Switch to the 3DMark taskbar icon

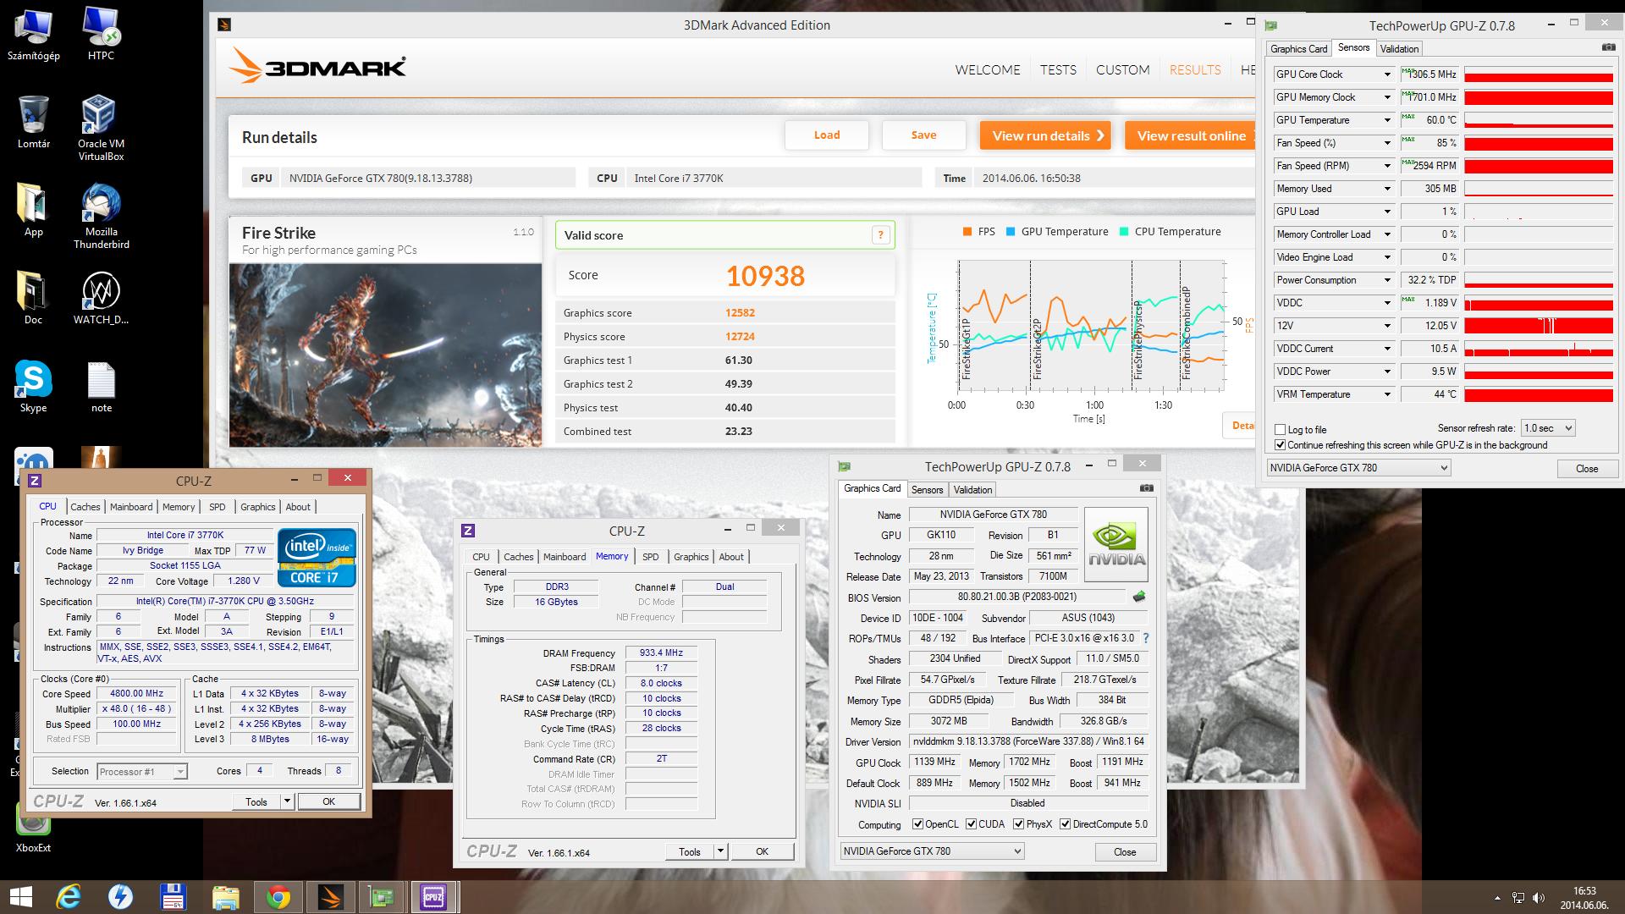click(x=330, y=896)
